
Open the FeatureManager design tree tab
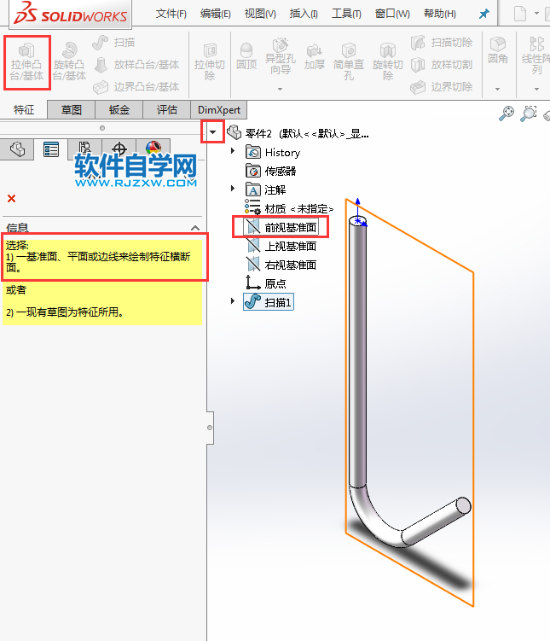coord(17,149)
